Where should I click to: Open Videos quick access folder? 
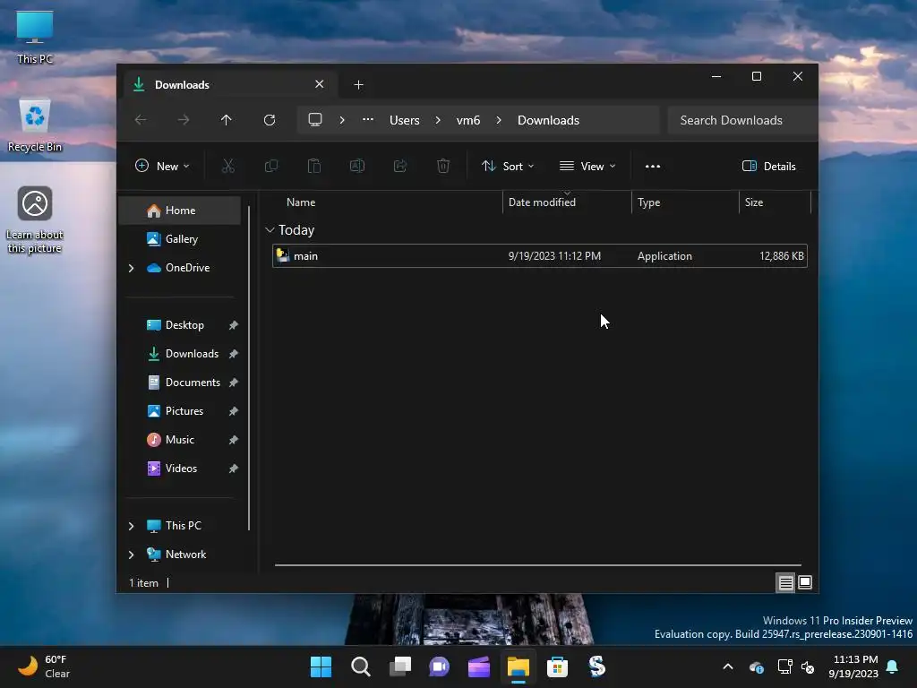180,468
